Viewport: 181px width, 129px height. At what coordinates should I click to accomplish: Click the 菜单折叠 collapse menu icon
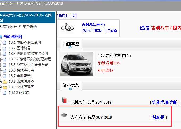tap(20, 27)
